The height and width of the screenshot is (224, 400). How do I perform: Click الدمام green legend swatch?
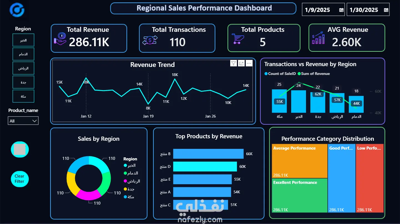pyautogui.click(x=125, y=173)
